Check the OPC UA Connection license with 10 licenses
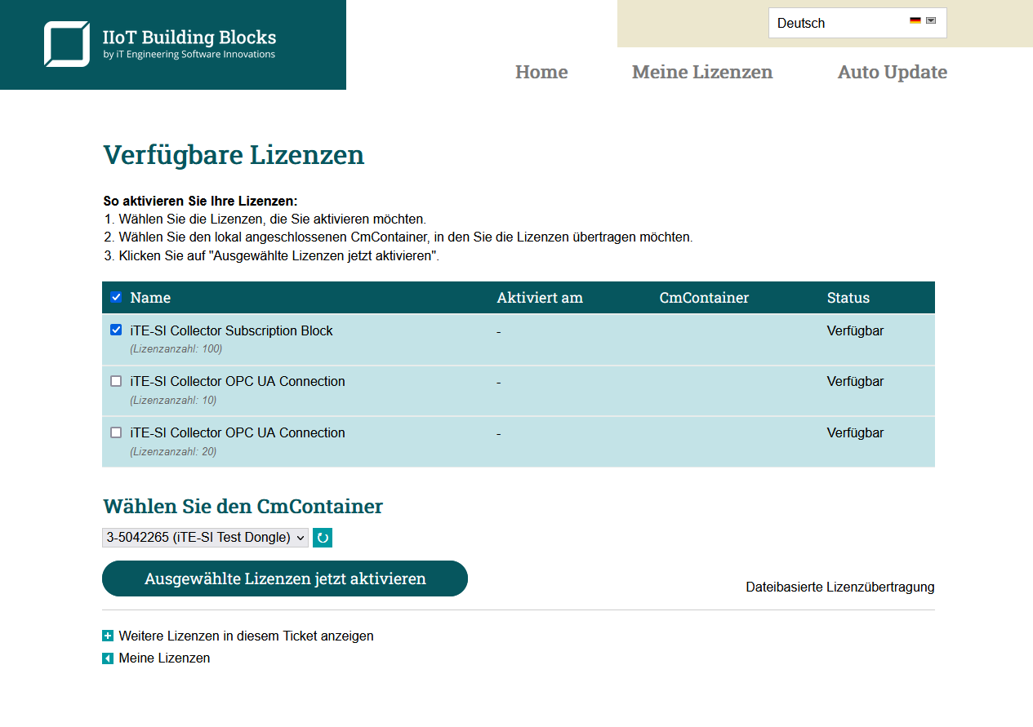 tap(116, 381)
